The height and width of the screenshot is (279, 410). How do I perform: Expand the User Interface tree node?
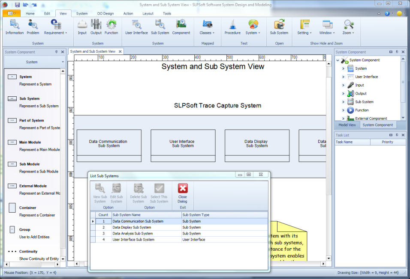344,77
